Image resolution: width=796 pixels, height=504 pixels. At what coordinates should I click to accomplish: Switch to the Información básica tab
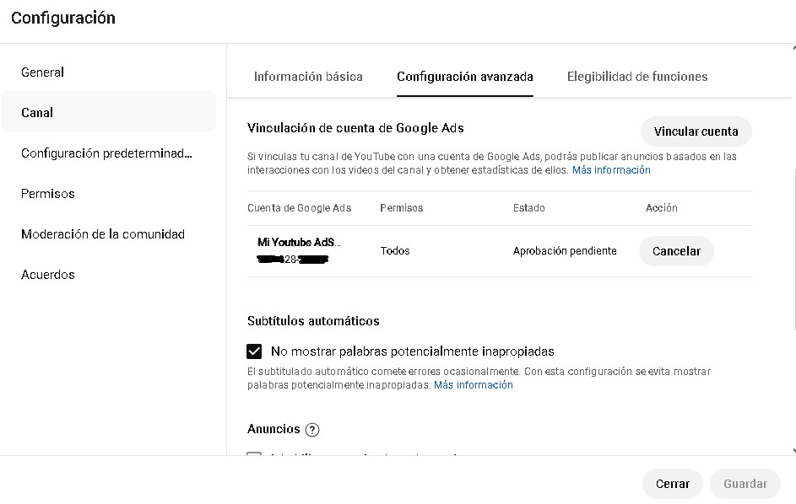[x=308, y=77]
